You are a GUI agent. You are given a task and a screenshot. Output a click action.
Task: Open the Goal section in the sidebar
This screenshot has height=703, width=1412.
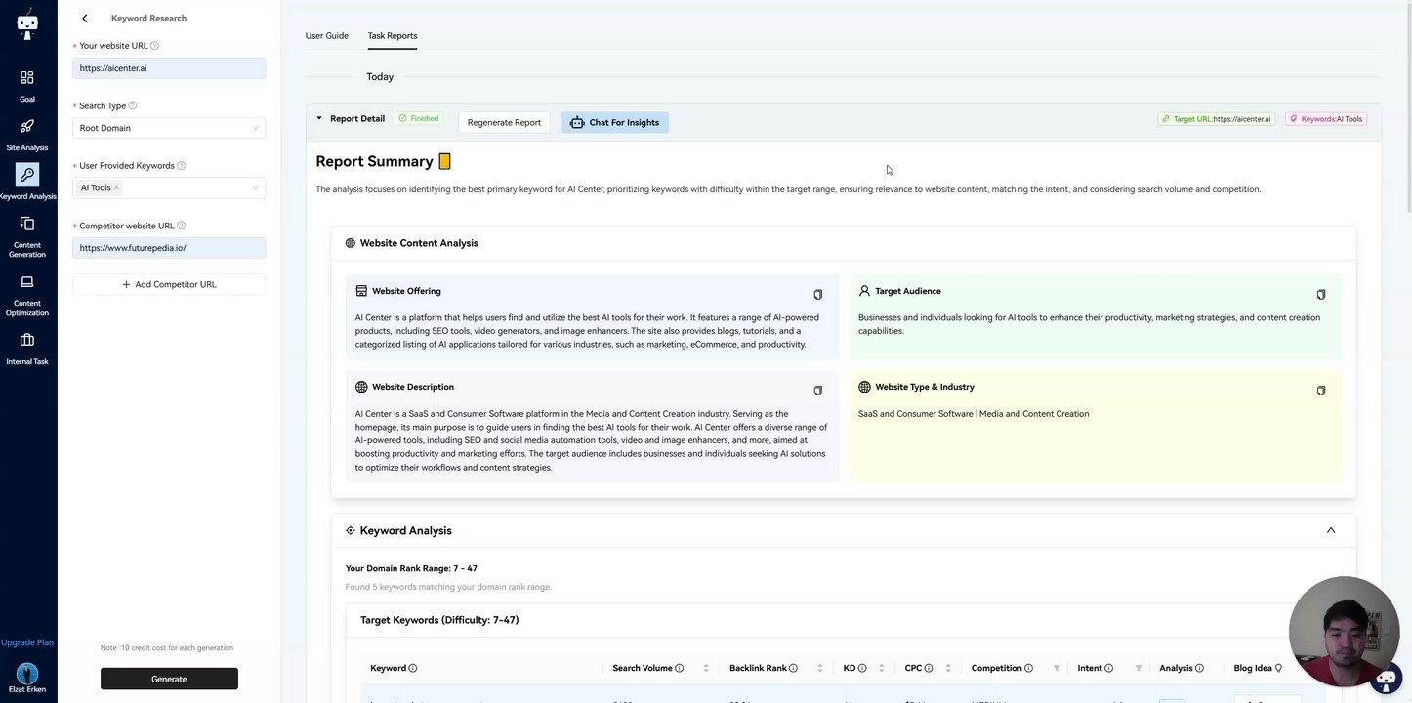click(x=27, y=85)
